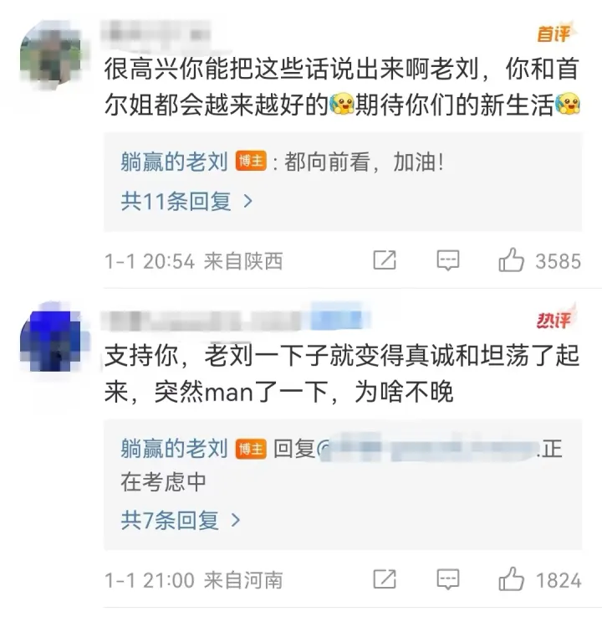602x617 pixels.
Task: Click the first commenter's blurred avatar
Action: [x=50, y=54]
